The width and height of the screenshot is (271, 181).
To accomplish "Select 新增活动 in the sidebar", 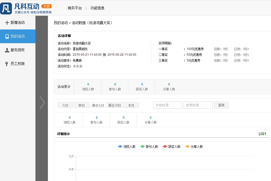I will 18,23.
